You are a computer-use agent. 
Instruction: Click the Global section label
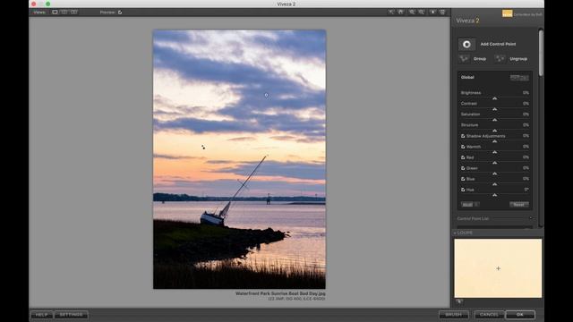pos(467,78)
